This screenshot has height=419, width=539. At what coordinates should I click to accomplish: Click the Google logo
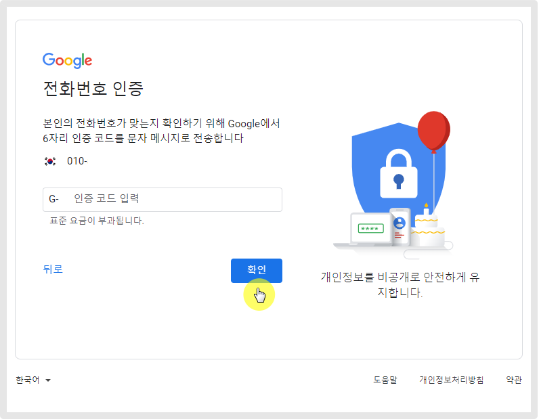click(67, 60)
